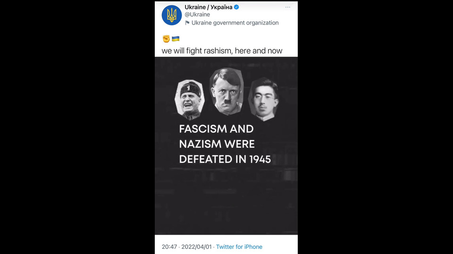Click the blue verified badge
This screenshot has height=254, width=453.
236,7
